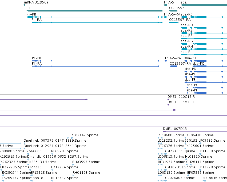This screenshot has width=227, height=182.
Task: Select the sba-PI protein label
Action: (192, 90)
